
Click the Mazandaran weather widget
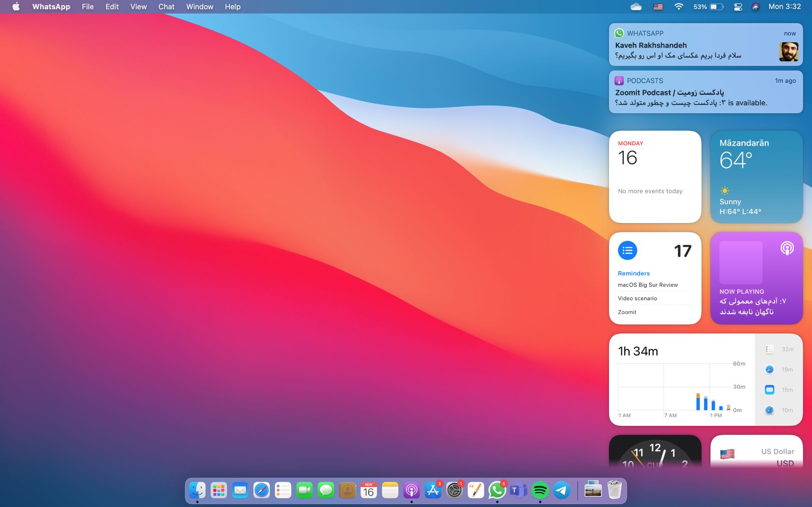click(x=756, y=177)
